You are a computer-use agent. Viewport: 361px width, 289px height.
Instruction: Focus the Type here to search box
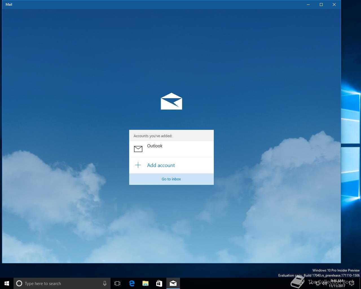pos(62,283)
